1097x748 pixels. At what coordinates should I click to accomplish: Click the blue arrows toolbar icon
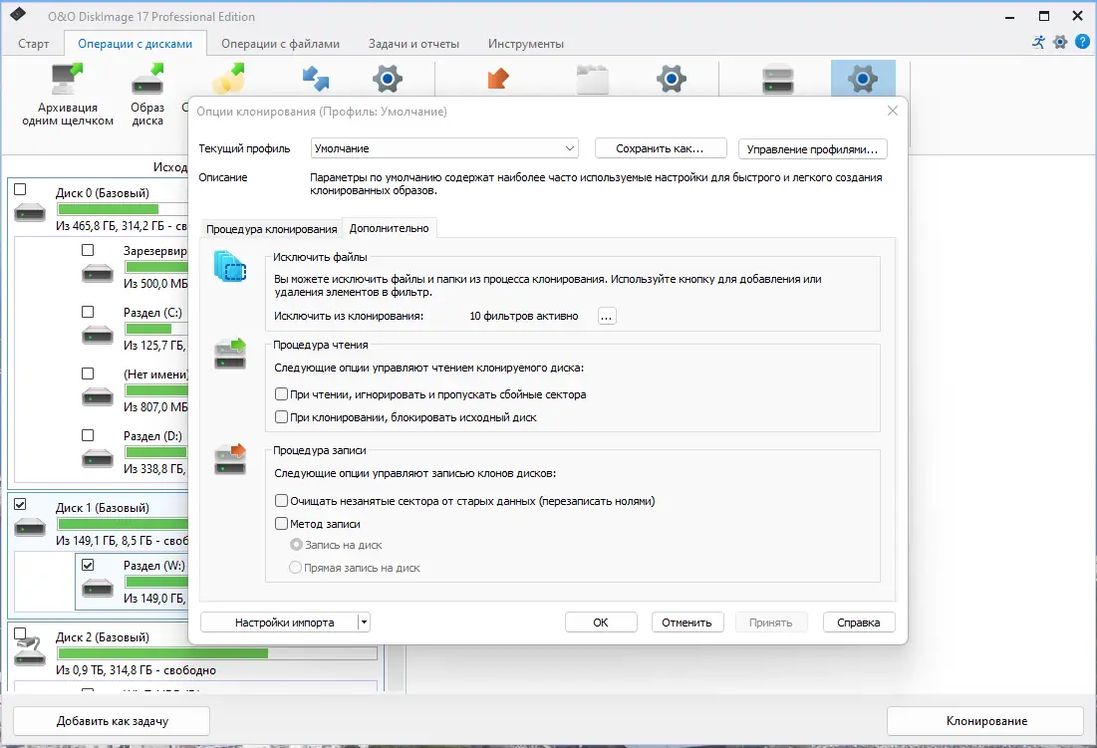316,79
